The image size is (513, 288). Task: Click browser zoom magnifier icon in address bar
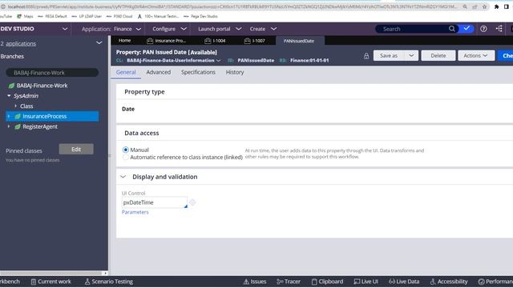click(465, 6)
